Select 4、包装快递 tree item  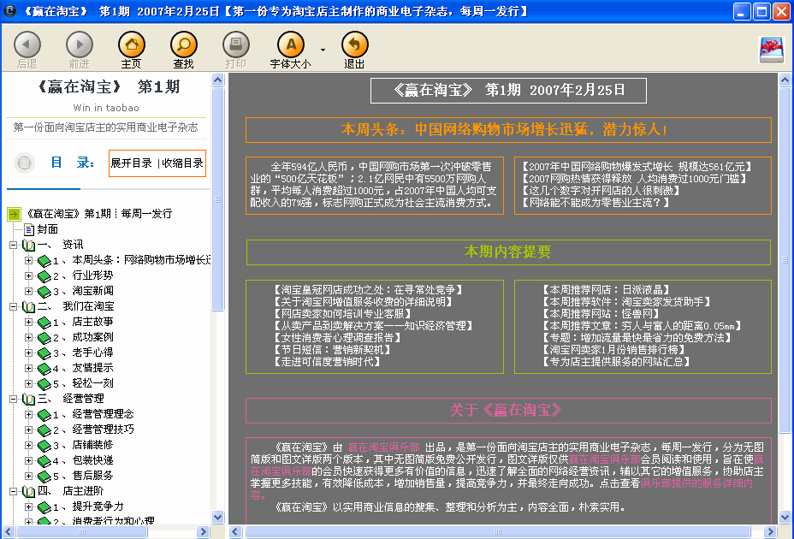coord(83,461)
